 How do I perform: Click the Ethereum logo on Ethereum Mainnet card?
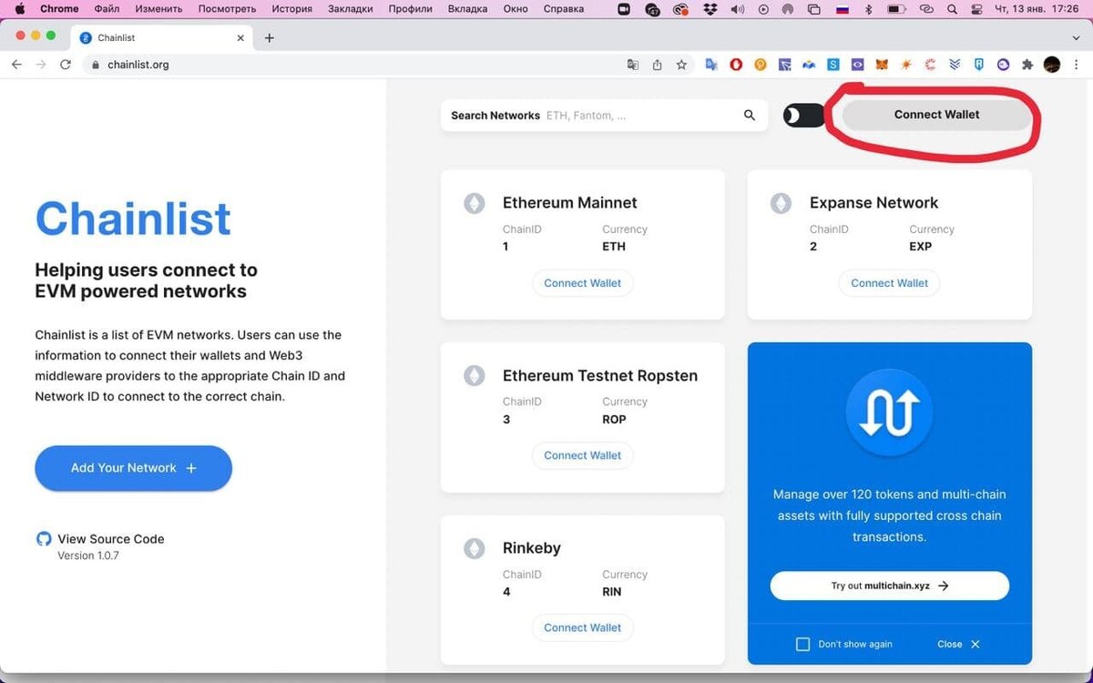click(475, 203)
